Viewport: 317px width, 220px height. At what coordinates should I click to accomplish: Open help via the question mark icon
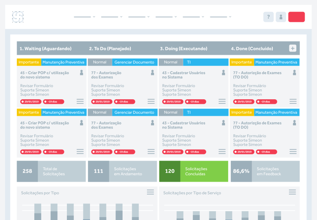click(268, 17)
